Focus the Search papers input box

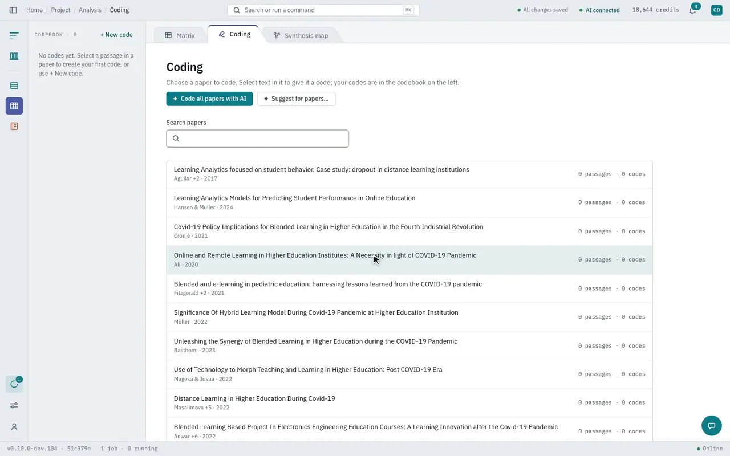coord(257,139)
